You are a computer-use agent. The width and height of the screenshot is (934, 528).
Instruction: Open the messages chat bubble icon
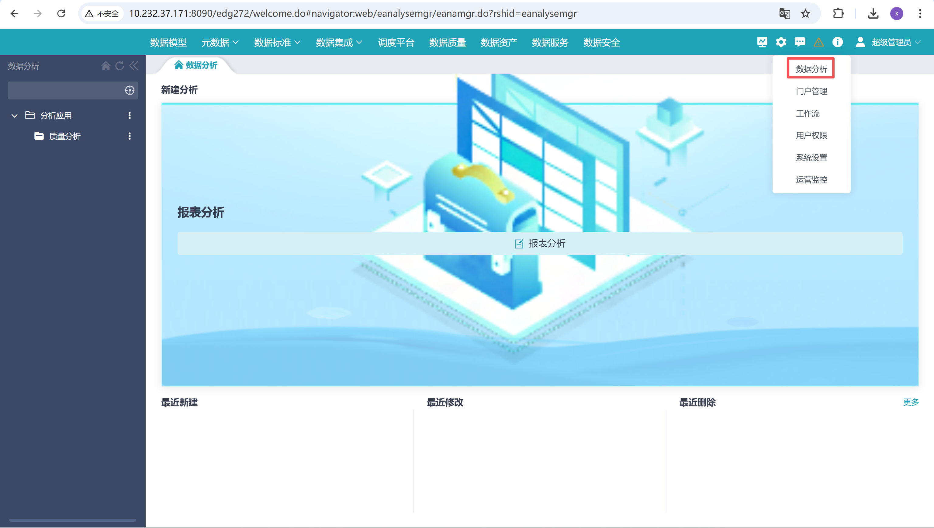pos(800,43)
